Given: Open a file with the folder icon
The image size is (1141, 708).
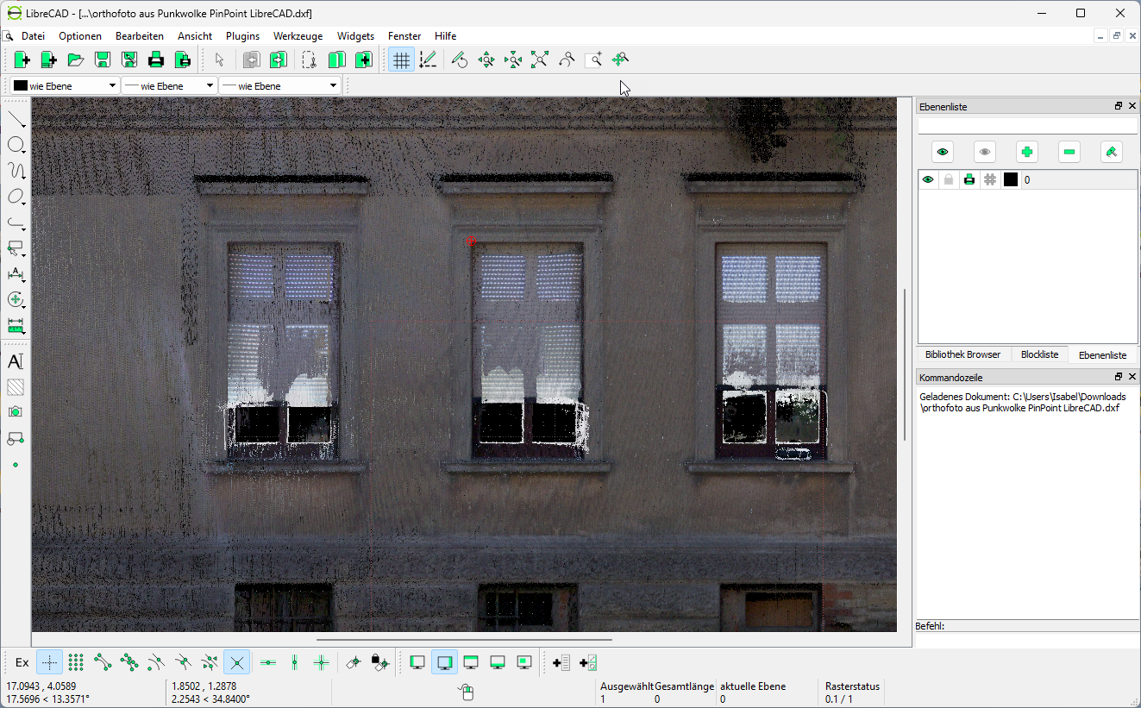Looking at the screenshot, I should click(x=76, y=60).
